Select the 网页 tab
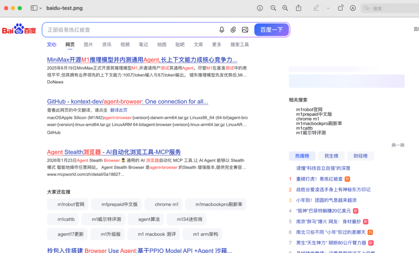 (x=70, y=45)
